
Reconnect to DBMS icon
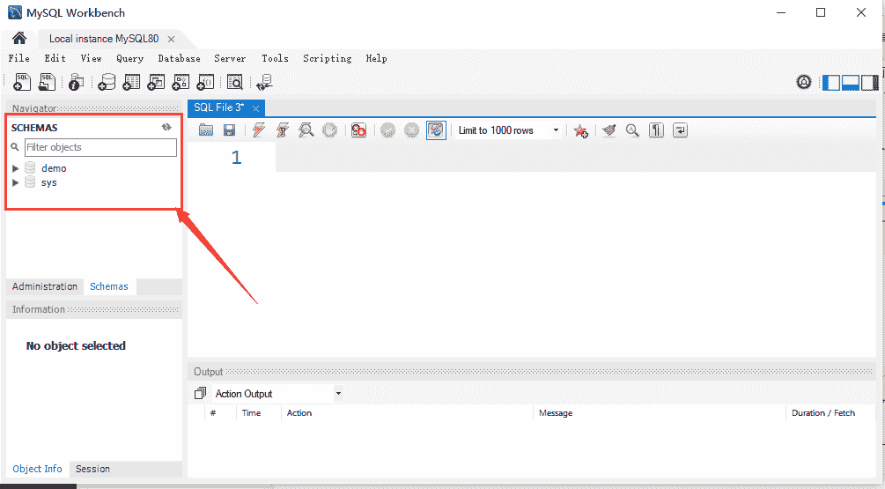pos(264,83)
